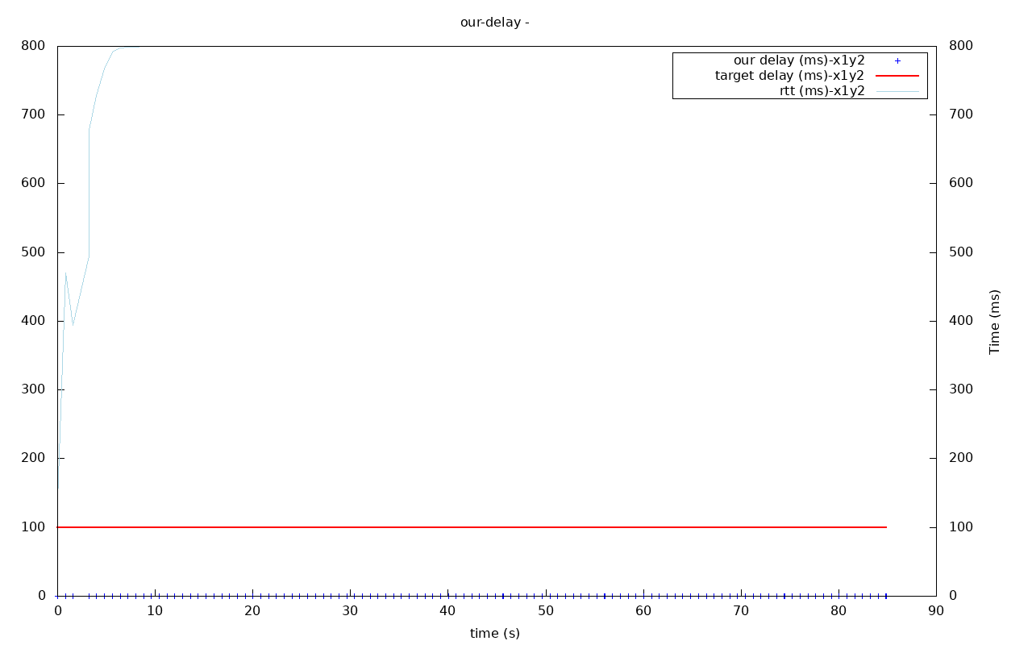Click the right y-axis tick label 400
The width and height of the screenshot is (1032, 645).
tap(961, 321)
